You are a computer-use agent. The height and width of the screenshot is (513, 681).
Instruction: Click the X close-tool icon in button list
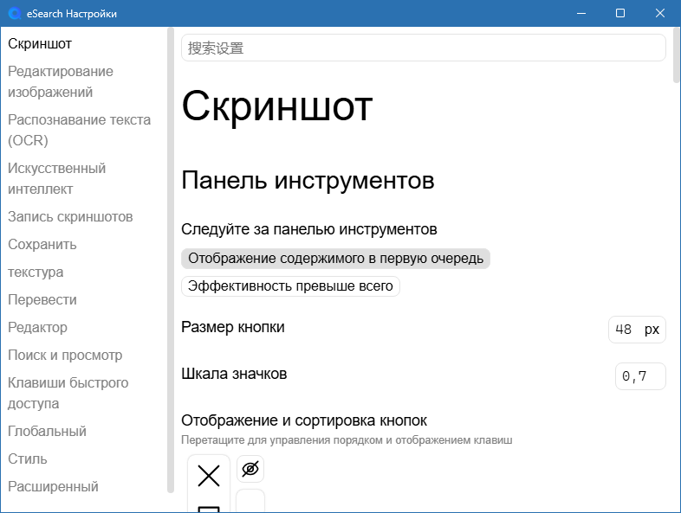pos(209,476)
